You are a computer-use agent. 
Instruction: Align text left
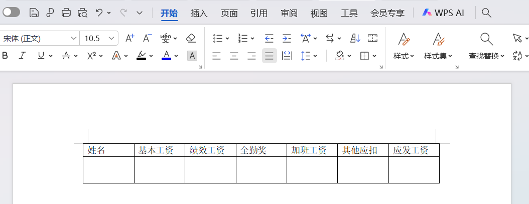tap(217, 56)
